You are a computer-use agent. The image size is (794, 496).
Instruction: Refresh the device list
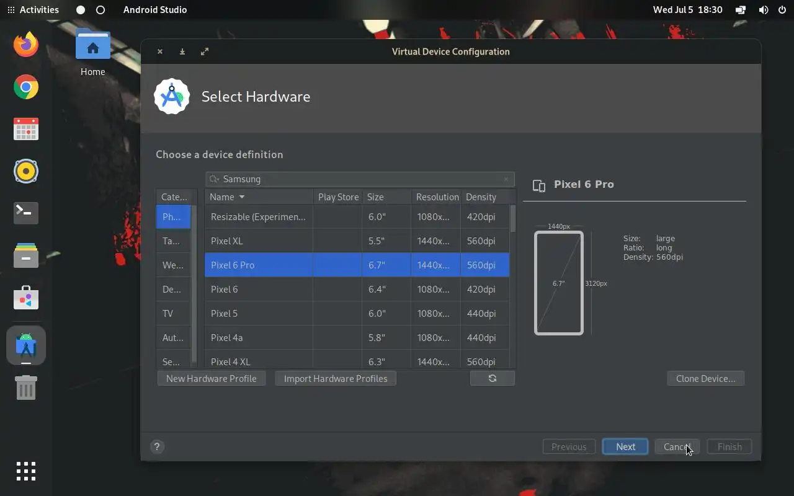(x=493, y=378)
